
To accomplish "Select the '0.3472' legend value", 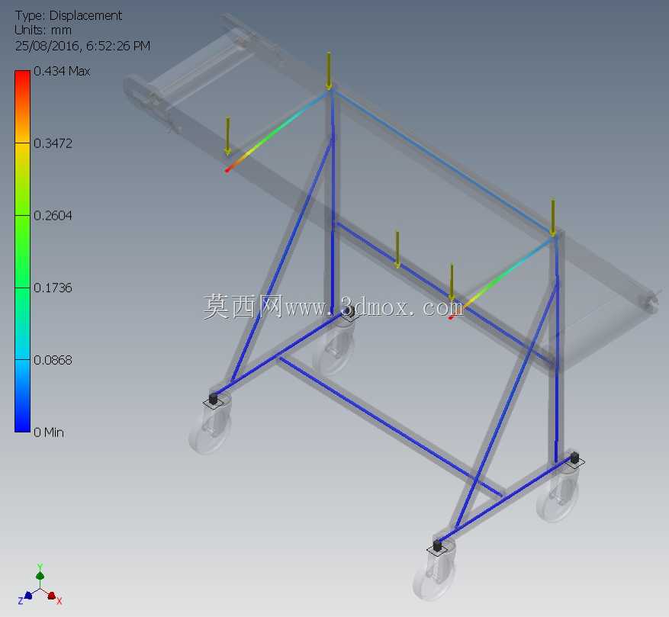I will (x=53, y=143).
